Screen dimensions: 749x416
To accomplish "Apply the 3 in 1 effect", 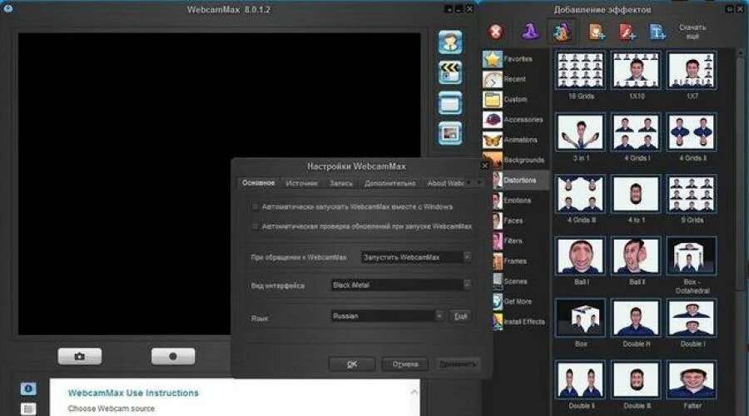I will pos(580,131).
